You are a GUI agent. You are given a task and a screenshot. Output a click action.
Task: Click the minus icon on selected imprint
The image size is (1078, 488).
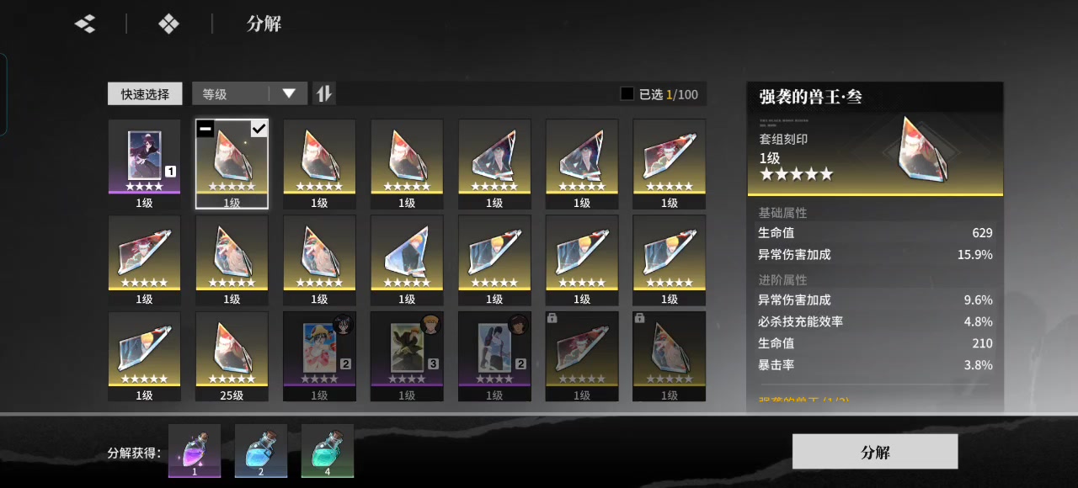[x=205, y=129]
